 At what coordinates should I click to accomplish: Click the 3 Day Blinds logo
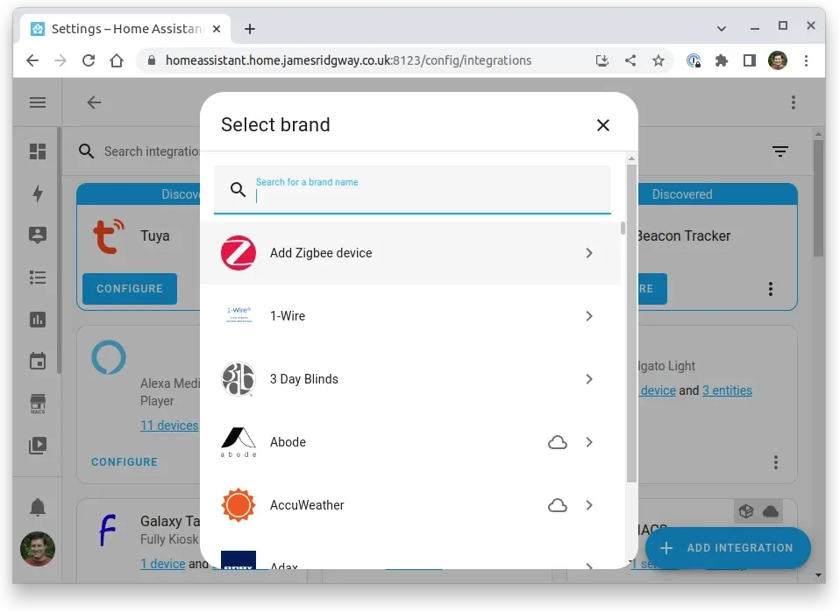[x=238, y=379]
